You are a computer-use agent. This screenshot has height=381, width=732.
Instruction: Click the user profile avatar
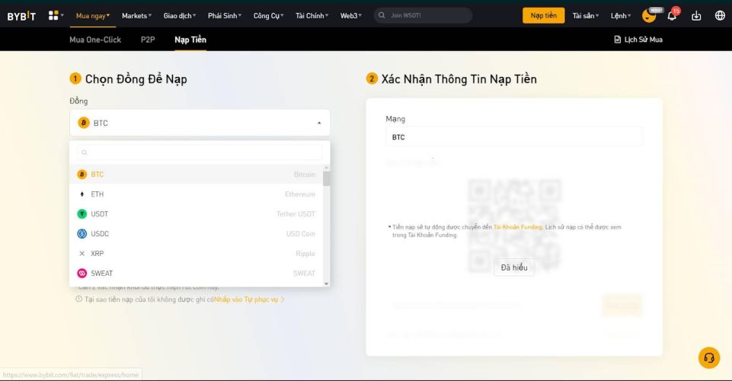coord(649,15)
